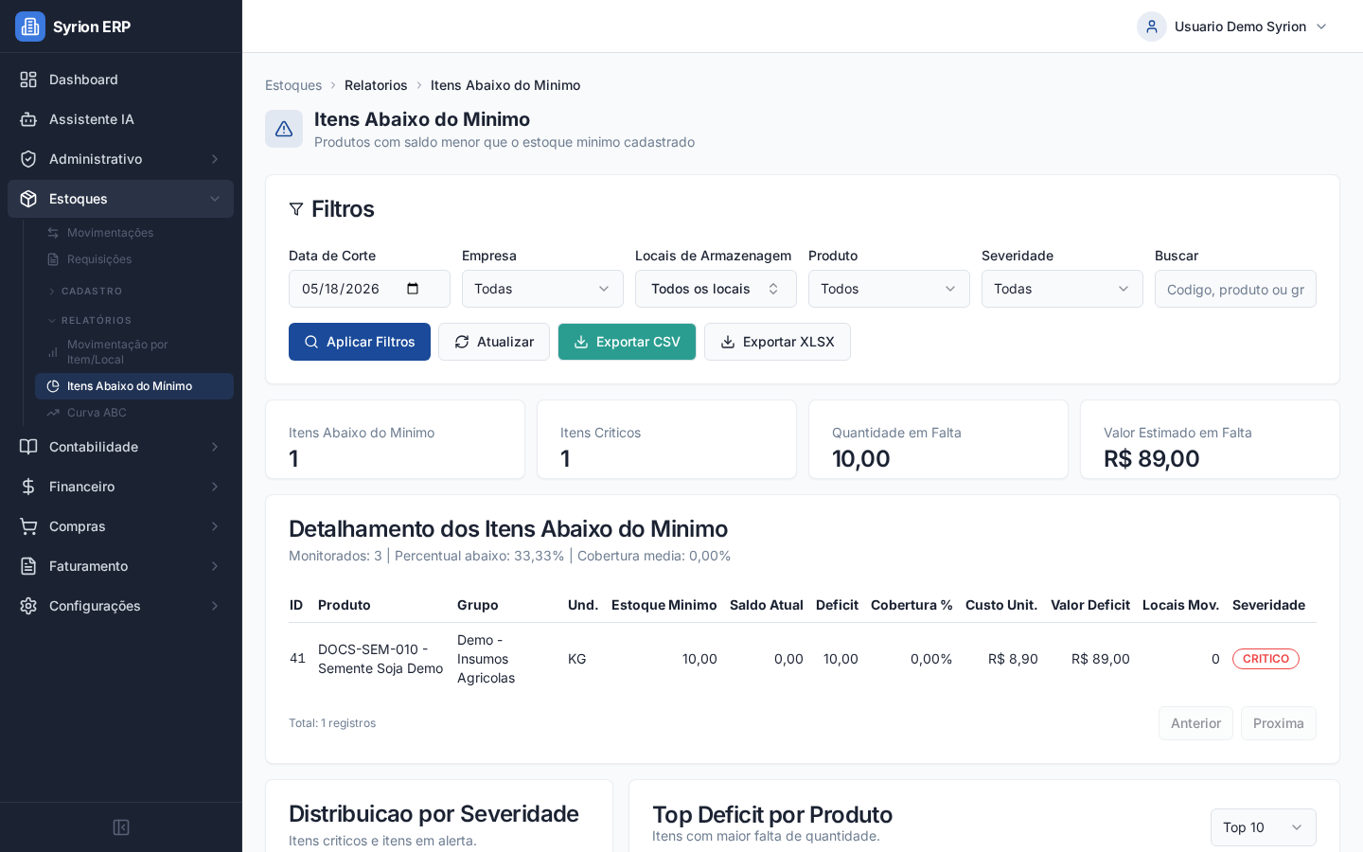Click the Financeiro dollar icon
Viewport: 1363px width, 852px height.
tap(28, 487)
